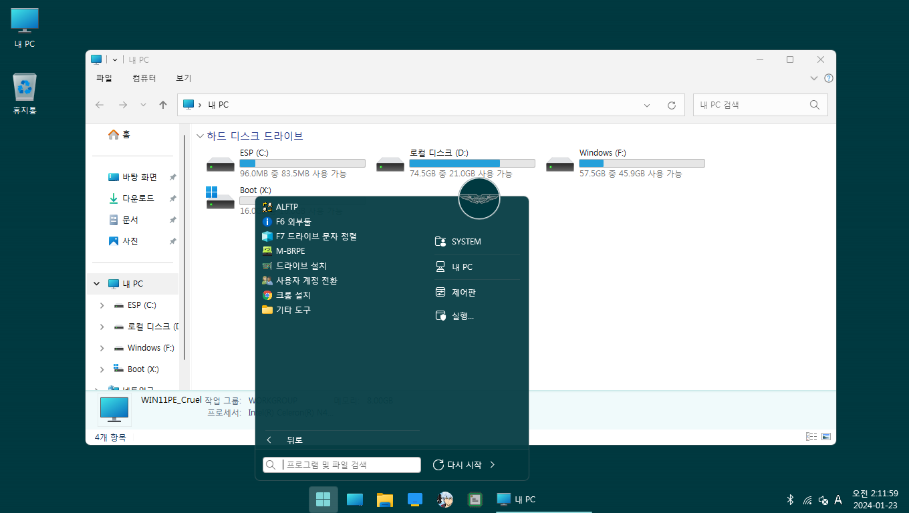Click the round user avatar in the start menu
Viewport: 909px width, 513px height.
[x=479, y=198]
